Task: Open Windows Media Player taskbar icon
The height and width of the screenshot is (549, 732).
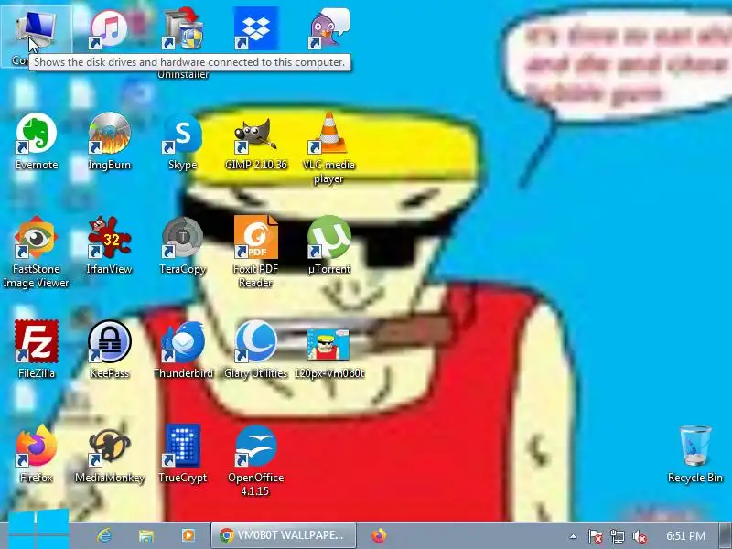Action: point(188,535)
